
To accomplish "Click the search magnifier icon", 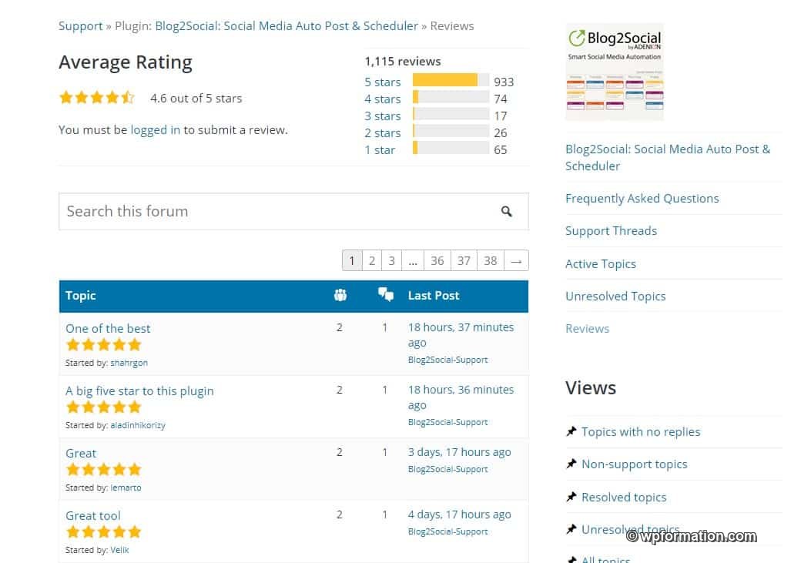I will [x=506, y=211].
